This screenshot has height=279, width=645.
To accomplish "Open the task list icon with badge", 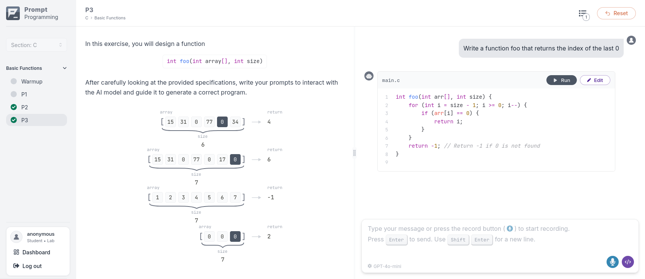I will (584, 15).
